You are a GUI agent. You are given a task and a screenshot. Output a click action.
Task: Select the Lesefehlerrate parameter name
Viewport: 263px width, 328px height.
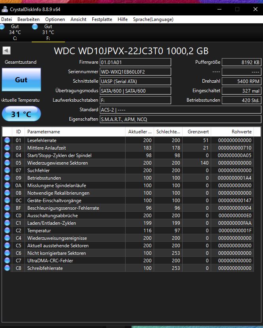tap(42, 140)
